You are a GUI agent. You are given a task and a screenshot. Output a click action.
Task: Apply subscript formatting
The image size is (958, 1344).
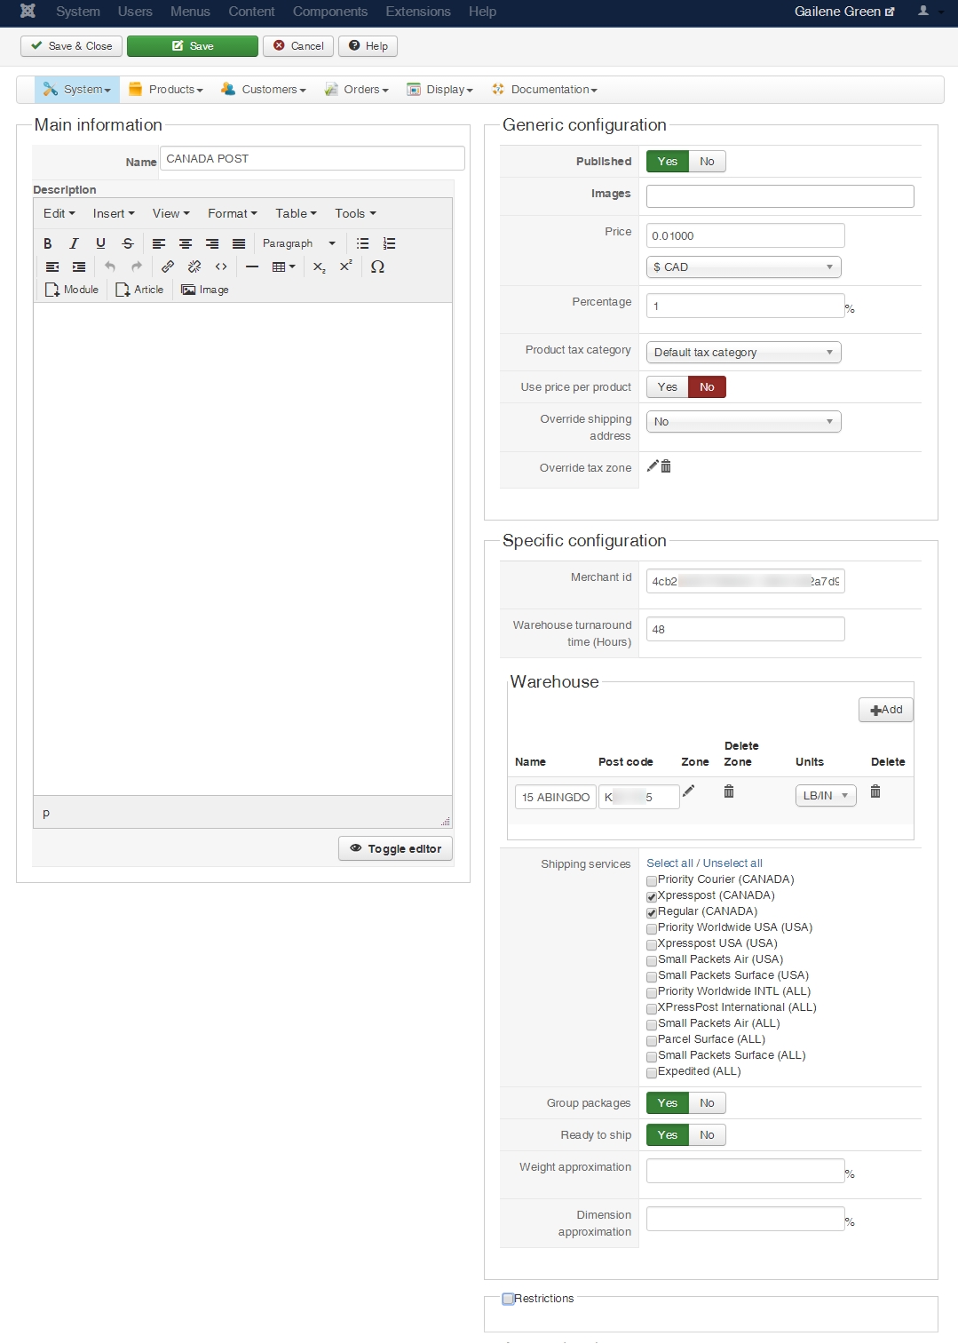320,266
